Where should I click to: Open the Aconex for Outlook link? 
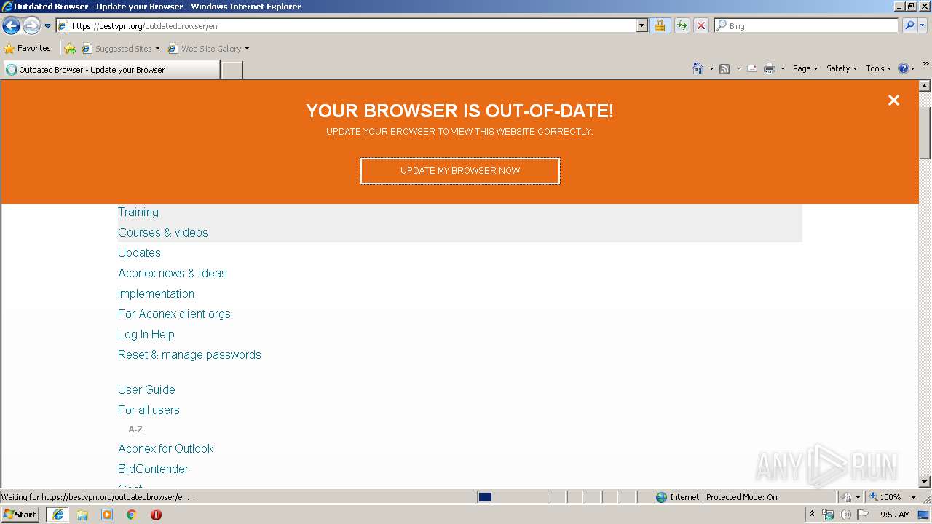coord(166,448)
